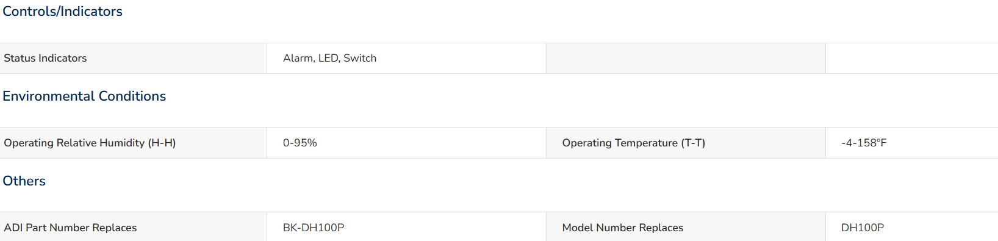
Task: Click the 0-95% humidity value
Action: [300, 143]
